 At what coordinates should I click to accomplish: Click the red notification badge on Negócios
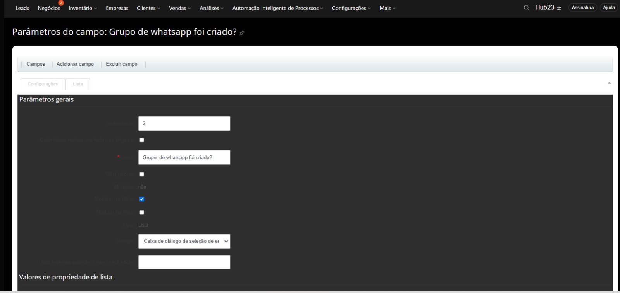(61, 3)
